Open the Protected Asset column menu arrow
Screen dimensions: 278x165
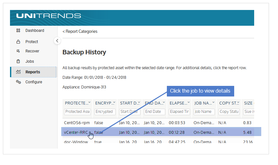coord(90,102)
